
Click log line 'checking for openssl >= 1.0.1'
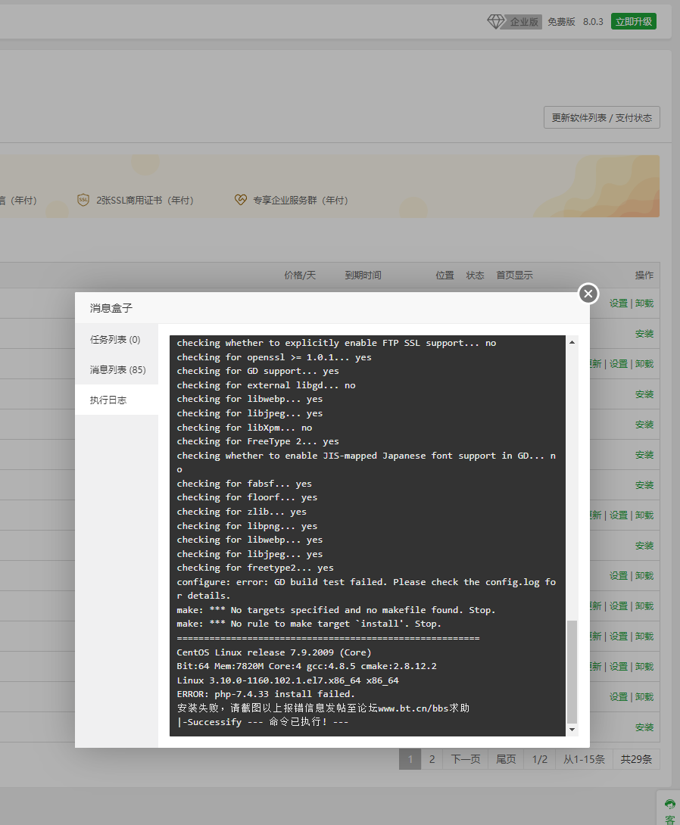point(274,357)
